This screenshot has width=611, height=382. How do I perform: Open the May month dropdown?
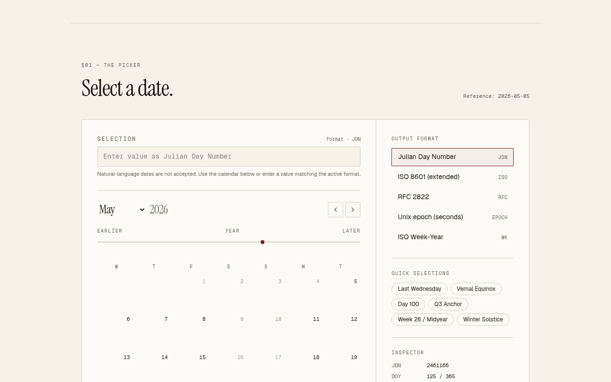tap(122, 210)
